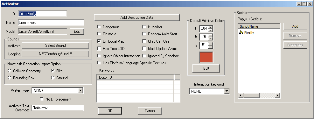
Task: Choose Ground navmesh option
Action: 53,78
